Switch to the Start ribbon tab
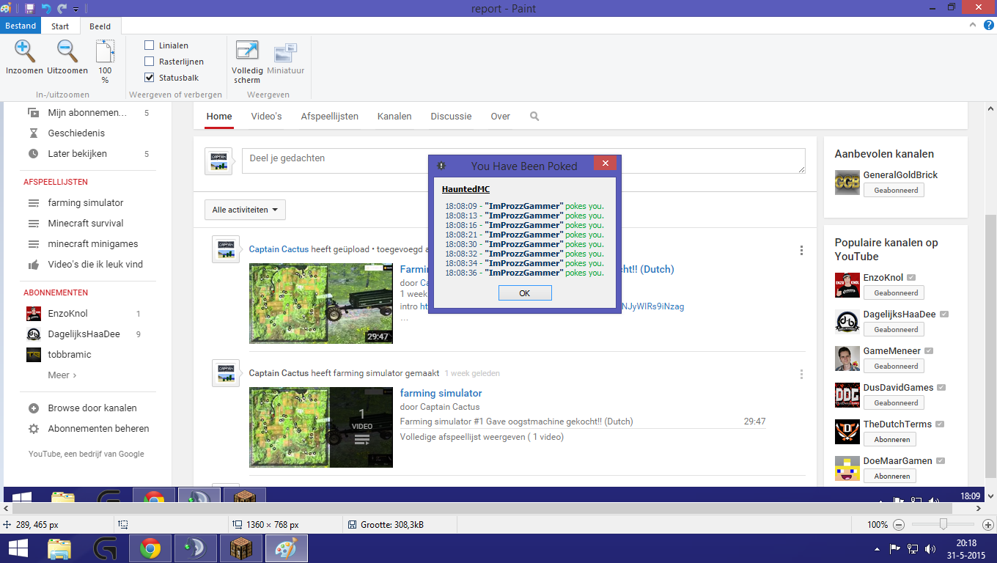Image resolution: width=997 pixels, height=563 pixels. click(x=60, y=26)
